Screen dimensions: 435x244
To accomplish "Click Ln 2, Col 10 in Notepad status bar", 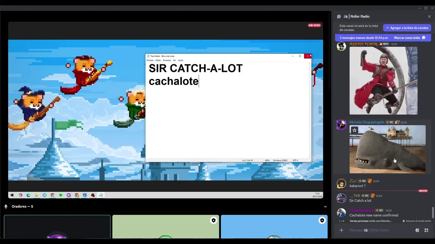I will [x=247, y=160].
